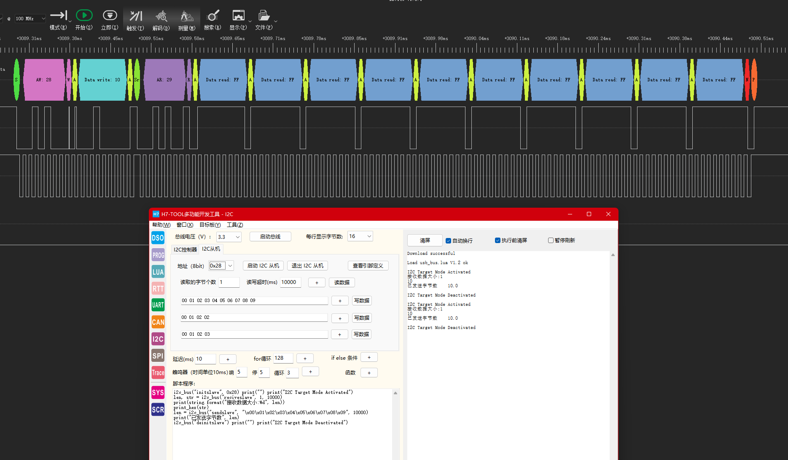Select the DSO mode icon
Screen dimensions: 788x460
158,237
